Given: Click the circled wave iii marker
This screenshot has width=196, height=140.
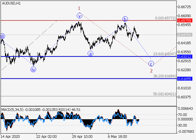Looking at the screenshot, I should [2, 36].
